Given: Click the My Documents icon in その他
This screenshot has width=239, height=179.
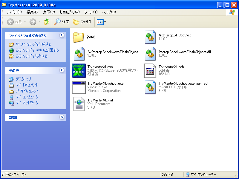Looking at the screenshot, I should pyautogui.click(x=11, y=85).
